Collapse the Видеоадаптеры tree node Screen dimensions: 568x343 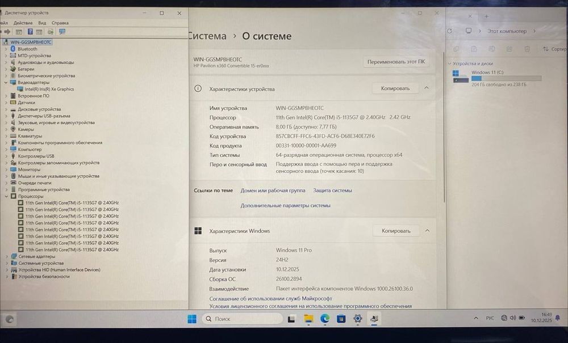point(6,82)
